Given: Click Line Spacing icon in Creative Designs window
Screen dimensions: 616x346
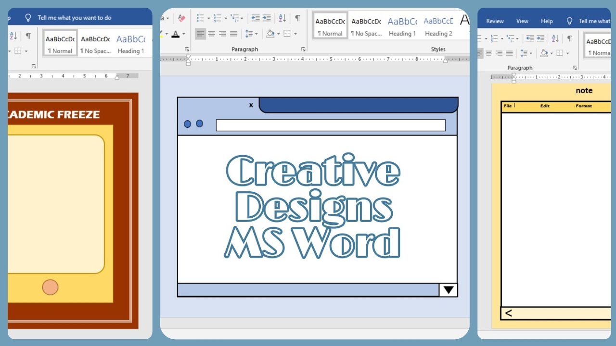Looking at the screenshot, I should [x=249, y=34].
